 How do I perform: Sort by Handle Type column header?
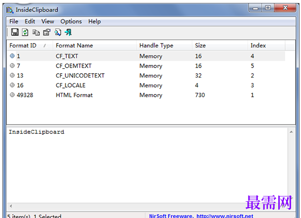click(x=164, y=45)
